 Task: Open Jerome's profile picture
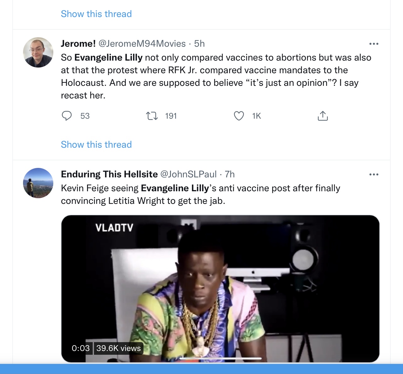38,52
